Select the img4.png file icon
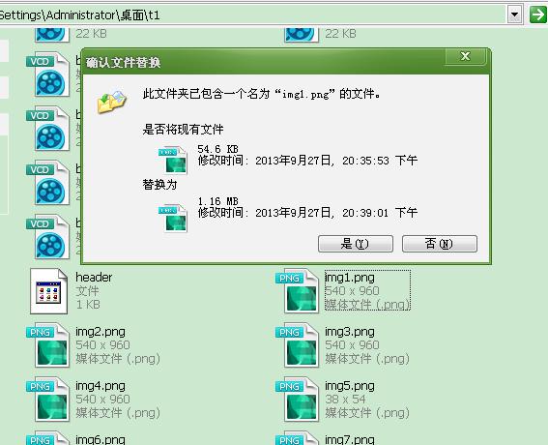Screen dimensions: 548x445 [48, 400]
